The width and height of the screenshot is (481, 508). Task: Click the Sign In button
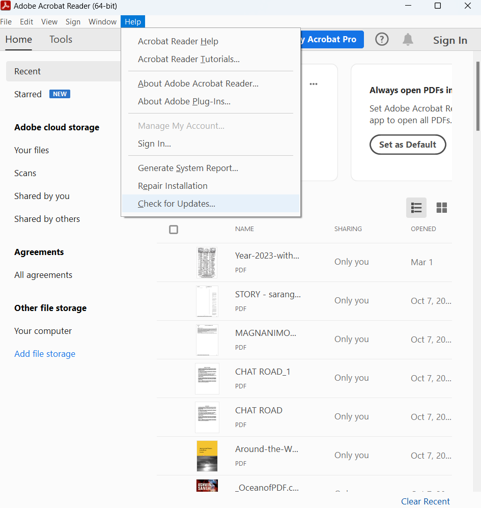(x=450, y=41)
